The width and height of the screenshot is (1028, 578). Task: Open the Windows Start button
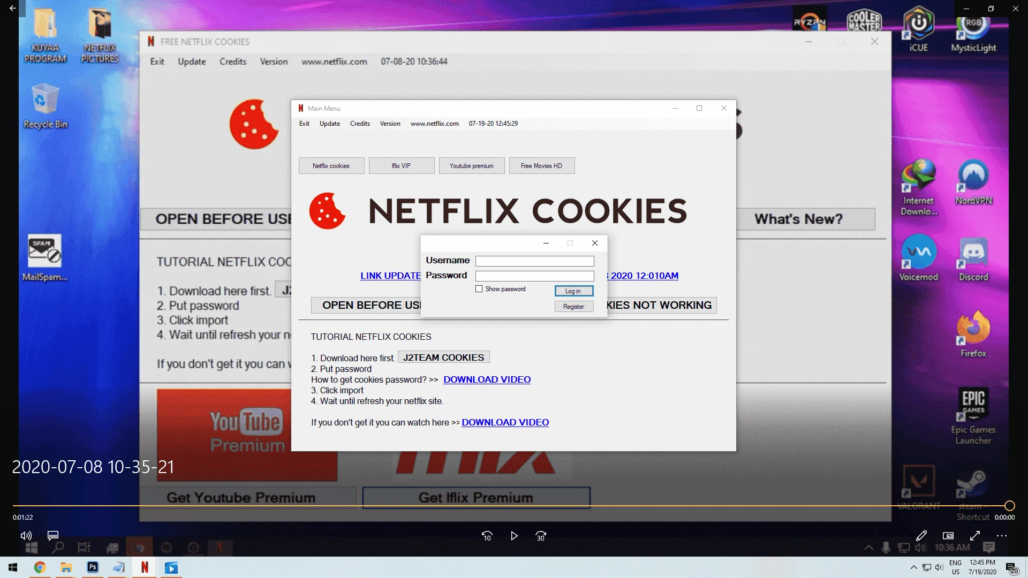click(13, 567)
